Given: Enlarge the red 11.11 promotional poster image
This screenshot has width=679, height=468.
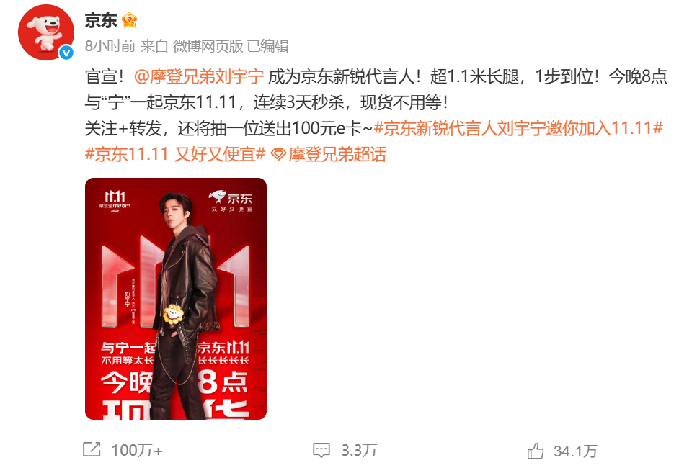Looking at the screenshot, I should tap(176, 299).
